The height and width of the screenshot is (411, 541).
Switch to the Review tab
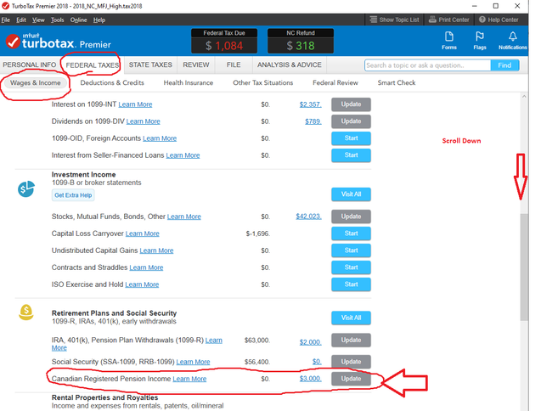196,65
